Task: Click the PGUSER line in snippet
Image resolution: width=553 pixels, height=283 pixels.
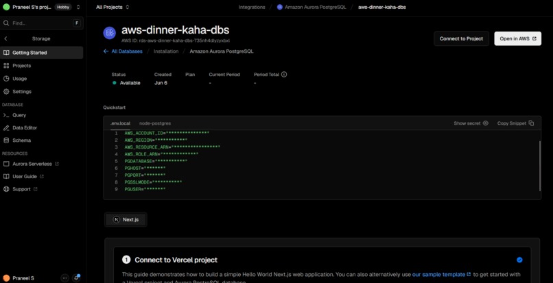Action: click(x=145, y=189)
